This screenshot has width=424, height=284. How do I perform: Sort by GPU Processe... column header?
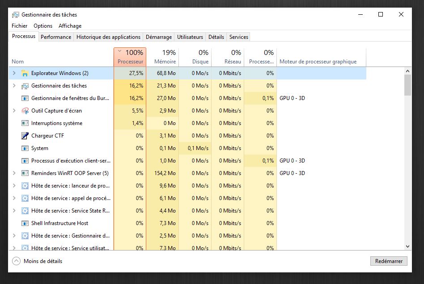(260, 57)
